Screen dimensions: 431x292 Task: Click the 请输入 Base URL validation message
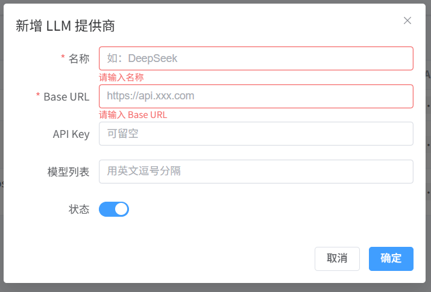coord(133,114)
